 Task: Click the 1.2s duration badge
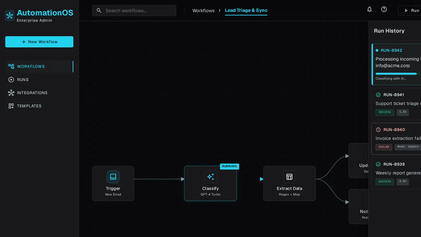[x=403, y=112]
